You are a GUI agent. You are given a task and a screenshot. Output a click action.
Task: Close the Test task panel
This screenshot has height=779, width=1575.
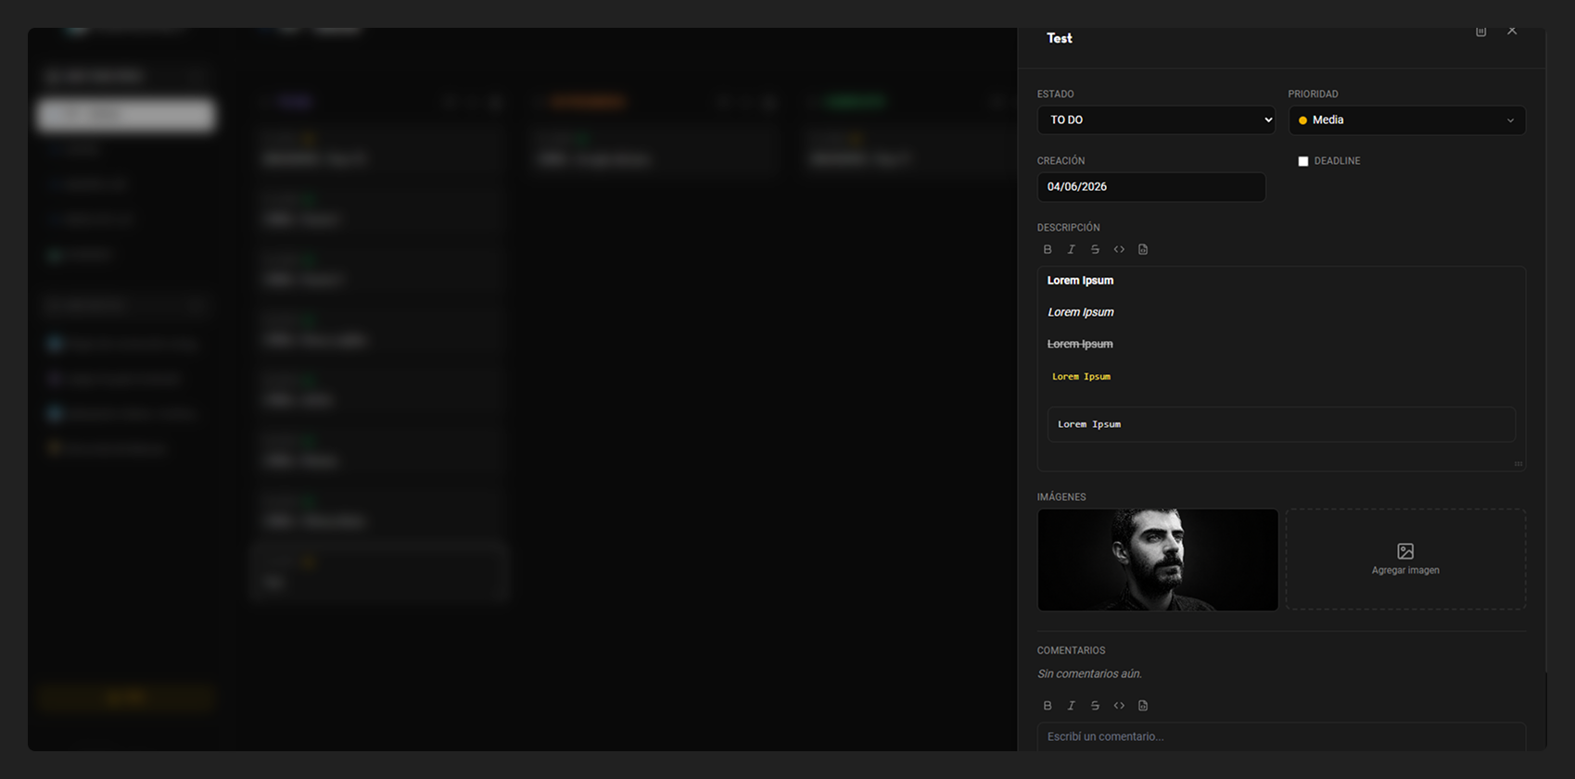tap(1512, 31)
